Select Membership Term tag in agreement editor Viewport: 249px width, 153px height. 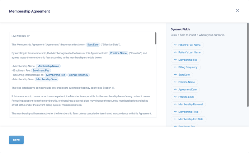click(x=46, y=79)
